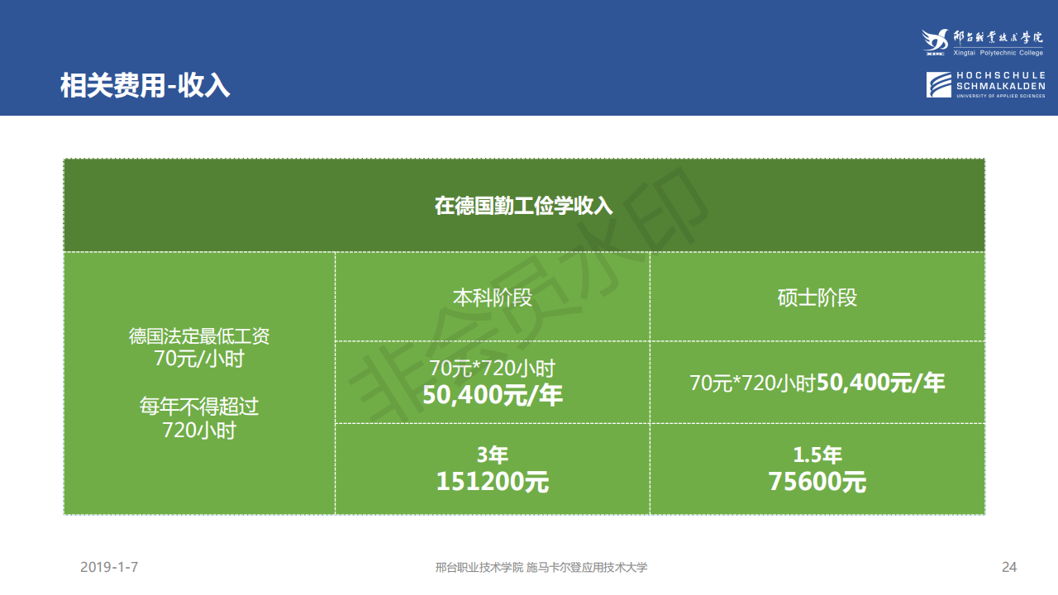Select the 硕士阶段 column heading
1058x595 pixels.
[817, 297]
